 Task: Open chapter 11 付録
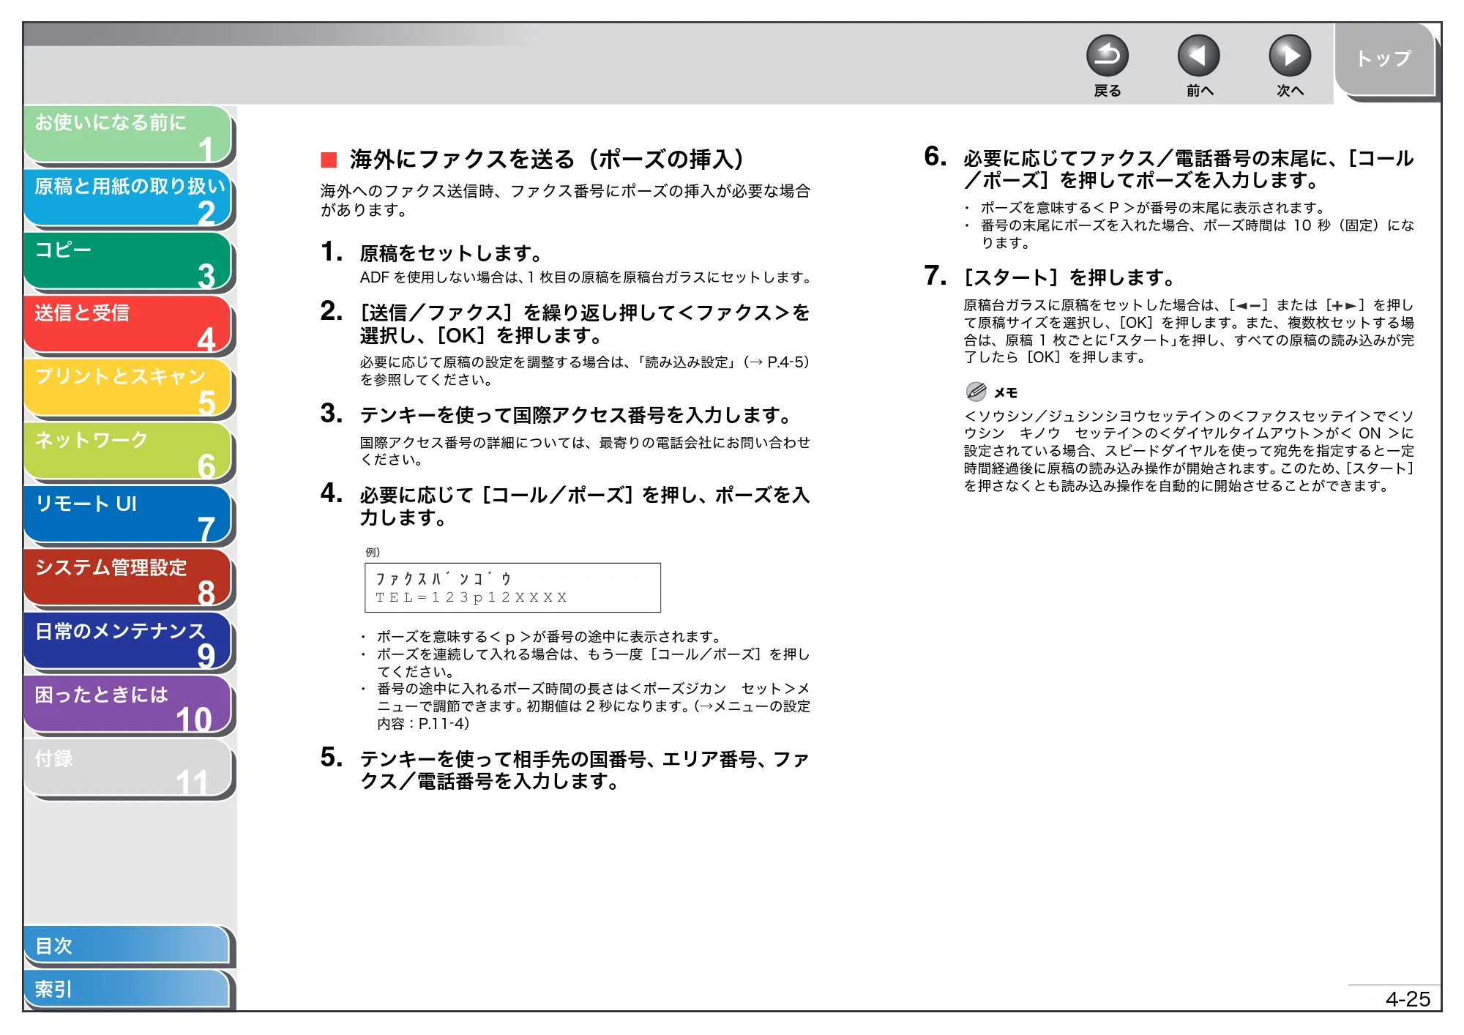point(128,769)
